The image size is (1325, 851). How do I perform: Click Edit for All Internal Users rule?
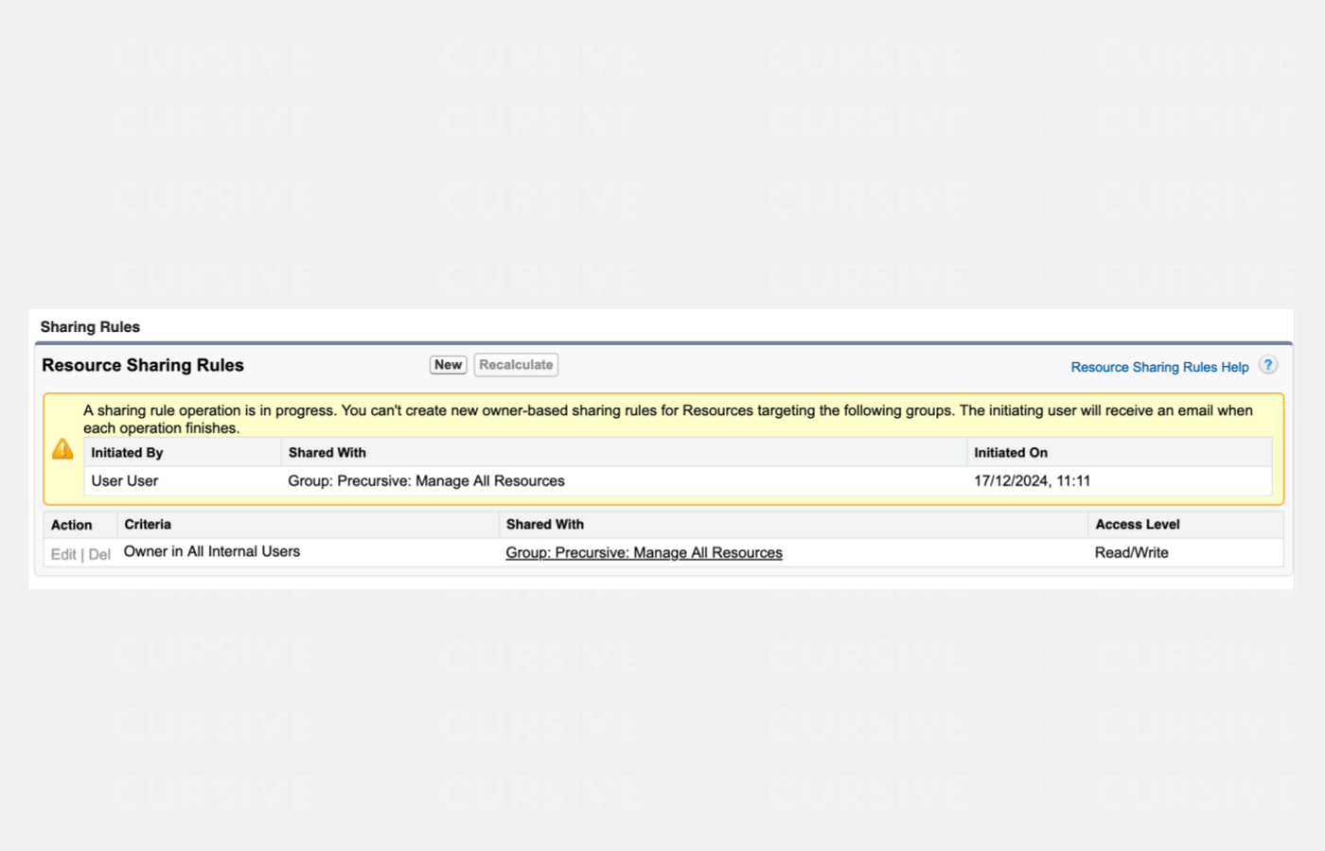tap(63, 554)
